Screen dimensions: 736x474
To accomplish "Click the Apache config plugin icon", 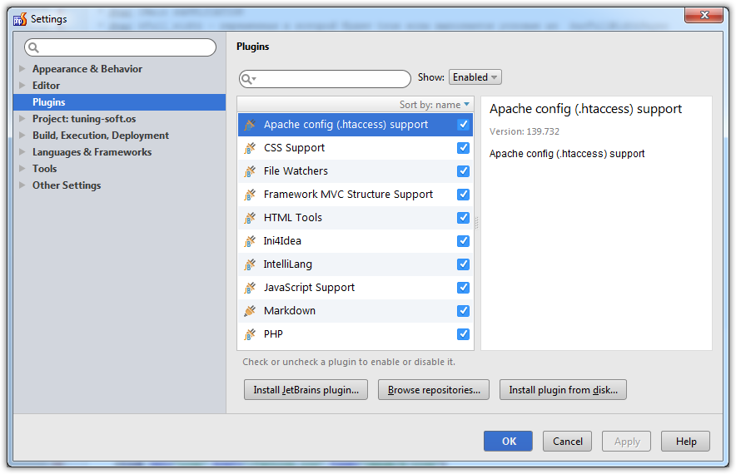I will point(250,125).
